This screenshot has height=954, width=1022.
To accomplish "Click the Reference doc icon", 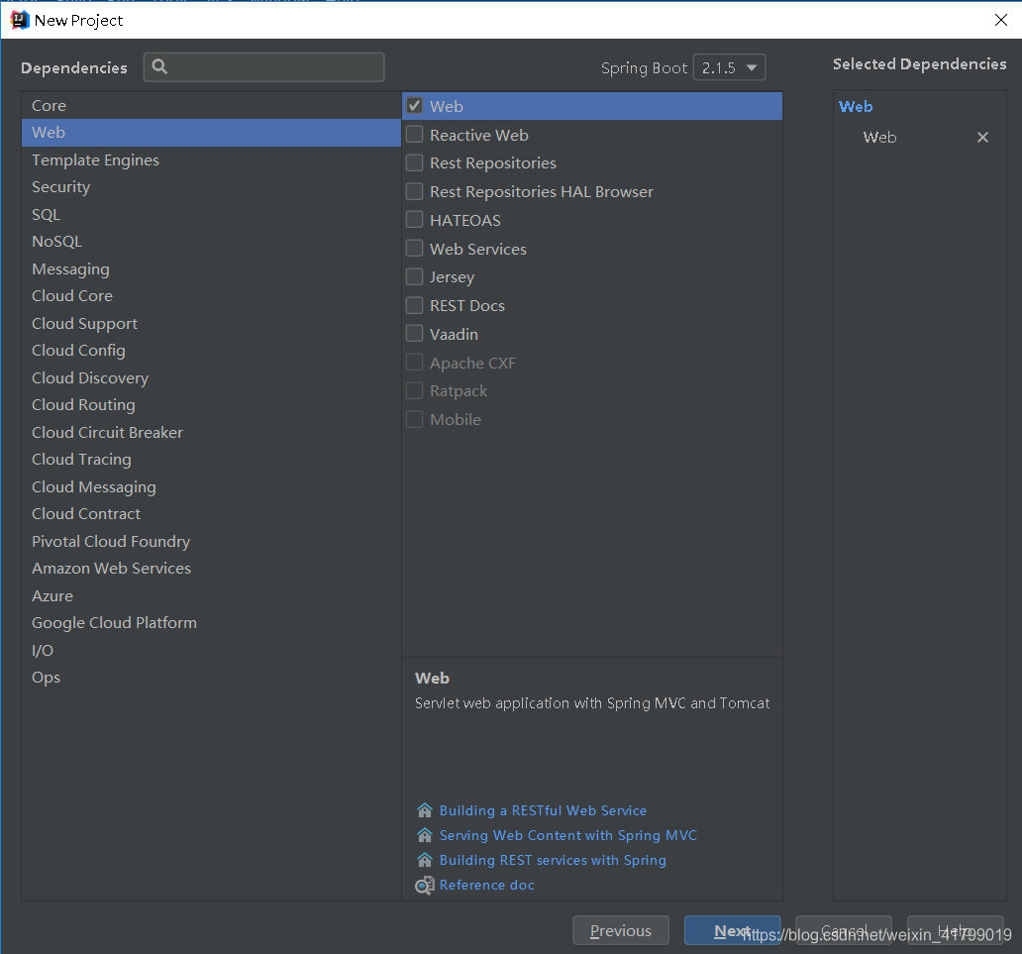I will click(x=424, y=886).
